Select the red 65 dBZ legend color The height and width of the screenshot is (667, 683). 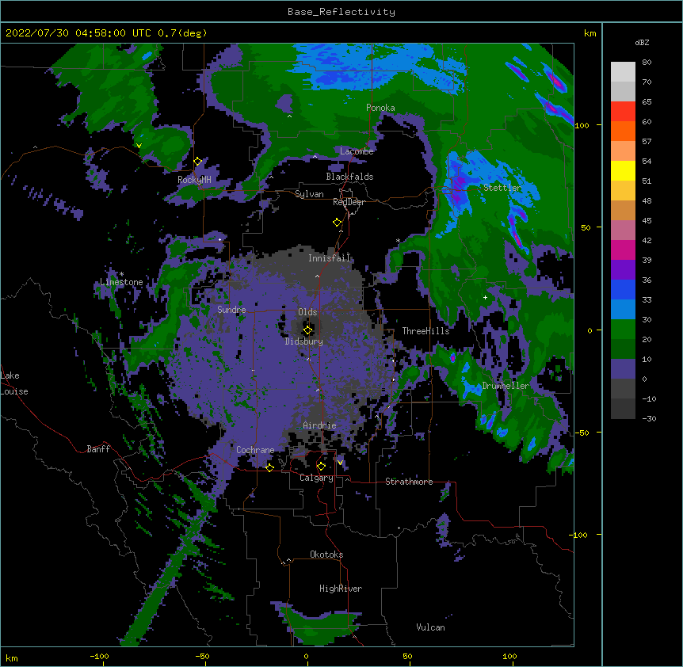click(623, 112)
